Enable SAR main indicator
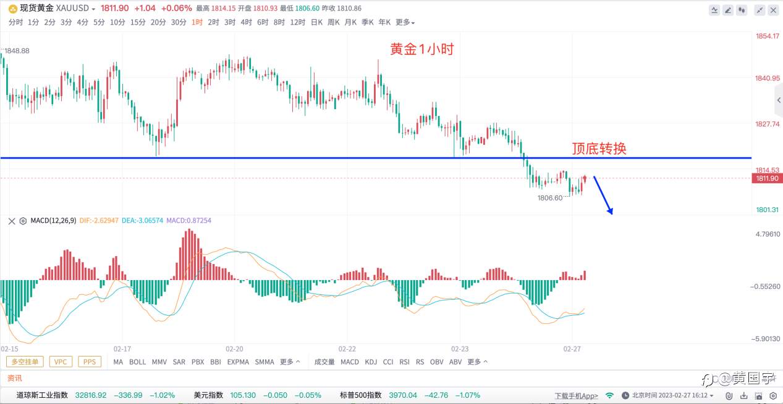The height and width of the screenshot is (404, 783). (179, 362)
